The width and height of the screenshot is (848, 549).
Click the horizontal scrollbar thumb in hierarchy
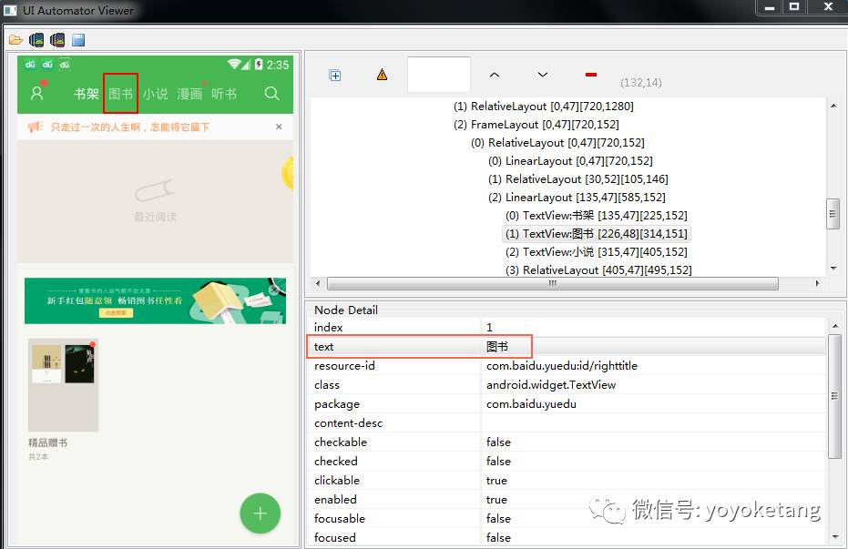tap(553, 284)
